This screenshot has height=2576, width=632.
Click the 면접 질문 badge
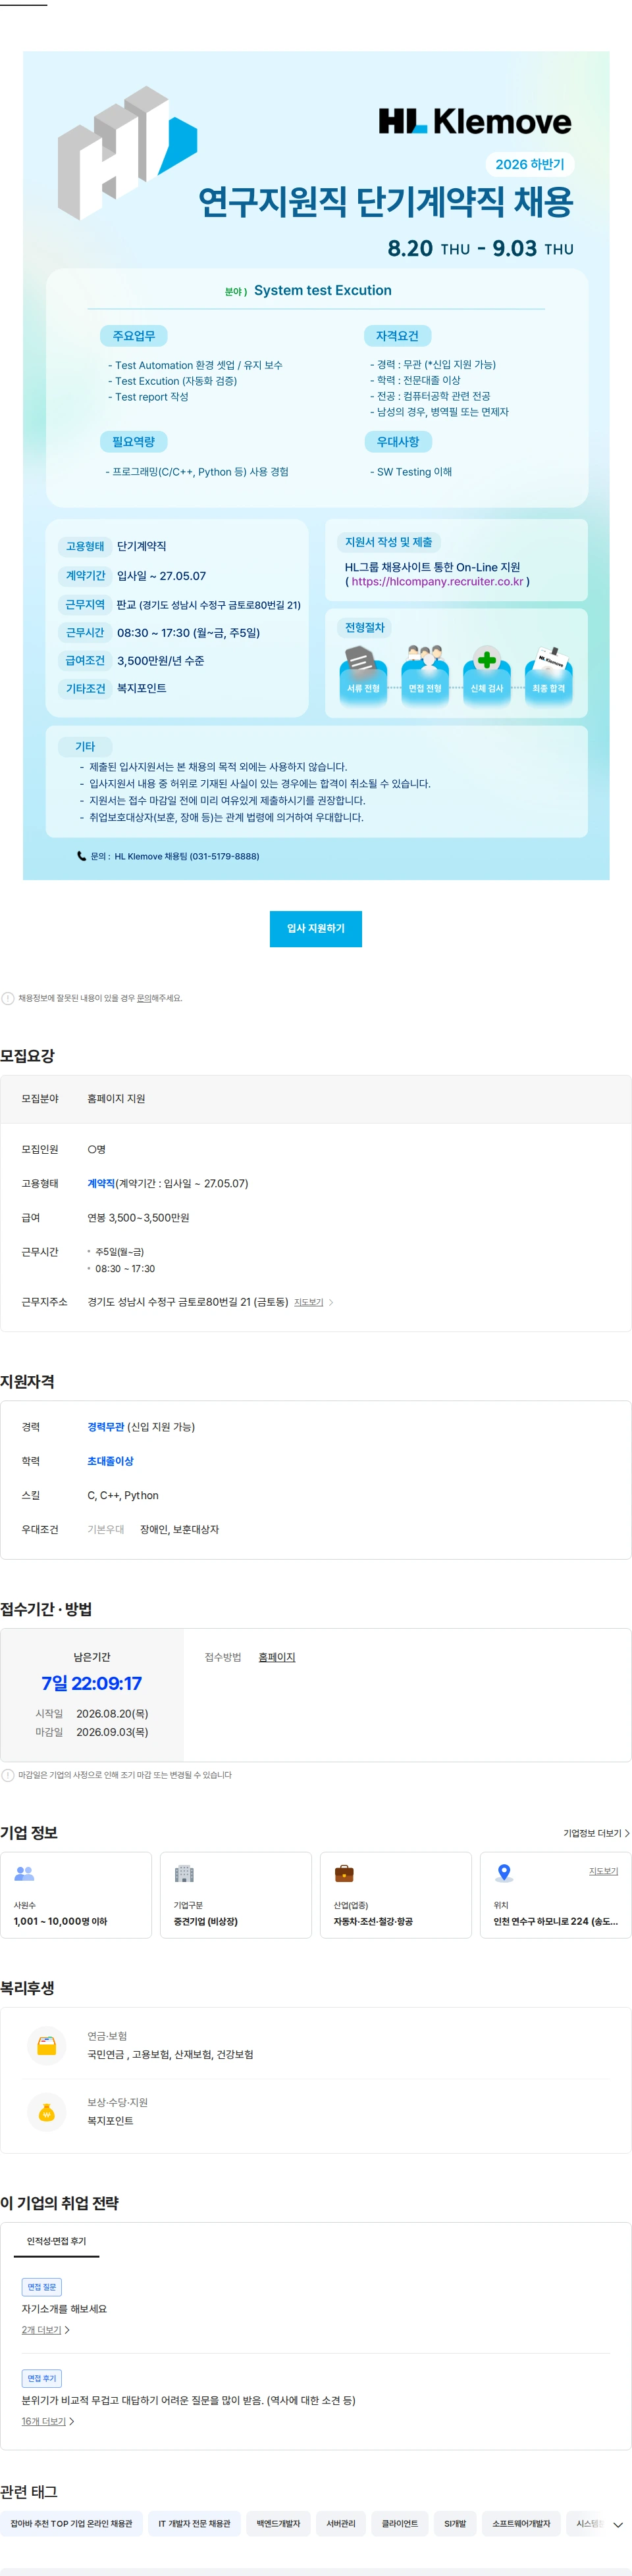[42, 2286]
